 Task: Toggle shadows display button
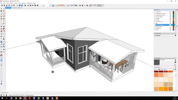[53, 6]
